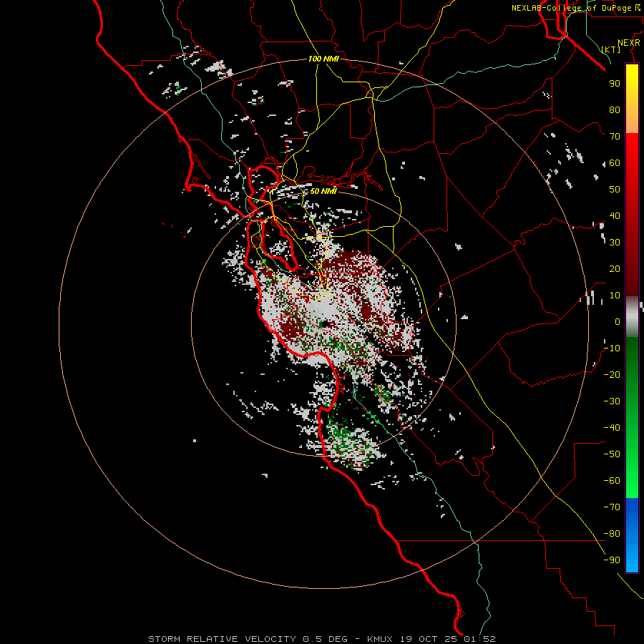Click the -80 value on the velocity scale
The image size is (644, 644).
612,534
